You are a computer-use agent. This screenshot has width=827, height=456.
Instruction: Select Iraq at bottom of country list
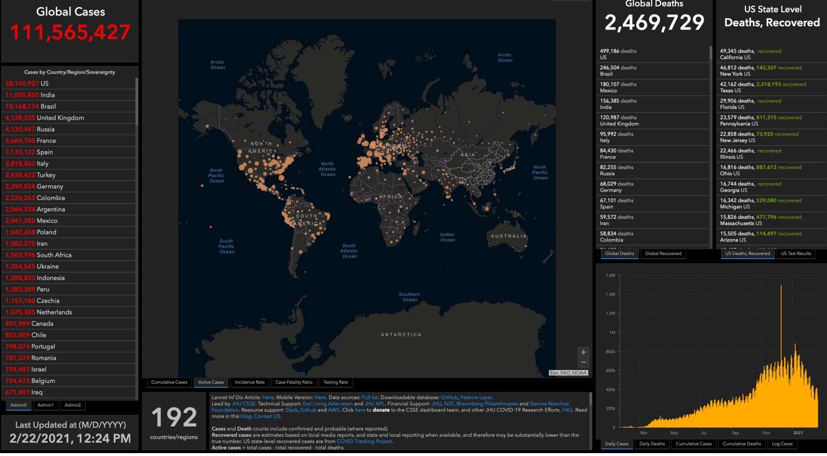point(68,392)
